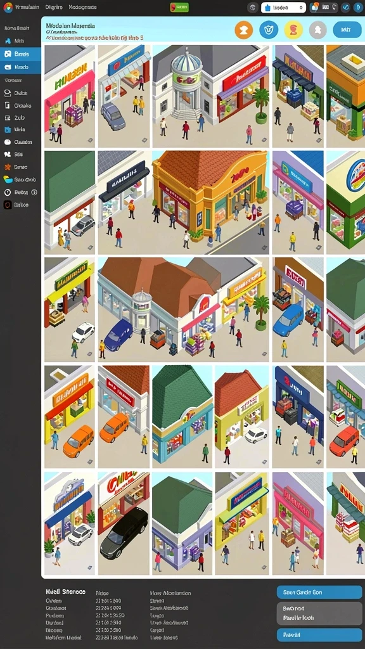This screenshot has height=649, width=365.
Task: Open the wide thumbnail with the brown-roof mall and navy car
Action: click(183, 309)
